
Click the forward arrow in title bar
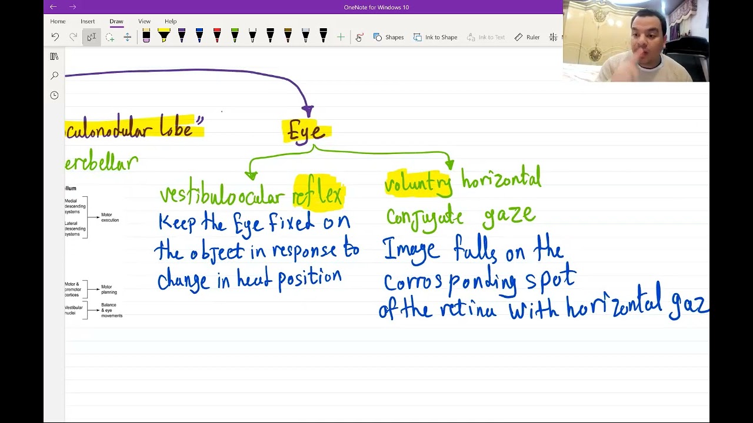[x=73, y=7]
